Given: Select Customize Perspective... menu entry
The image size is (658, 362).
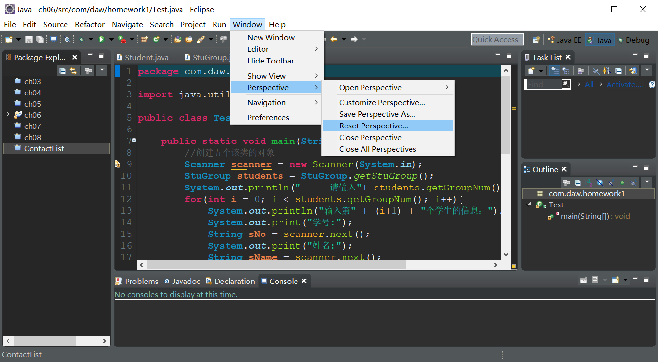Looking at the screenshot, I should (388, 103).
